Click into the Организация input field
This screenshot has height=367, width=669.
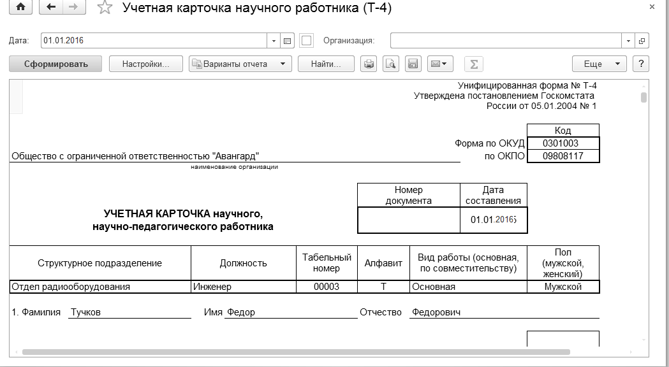pyautogui.click(x=506, y=41)
